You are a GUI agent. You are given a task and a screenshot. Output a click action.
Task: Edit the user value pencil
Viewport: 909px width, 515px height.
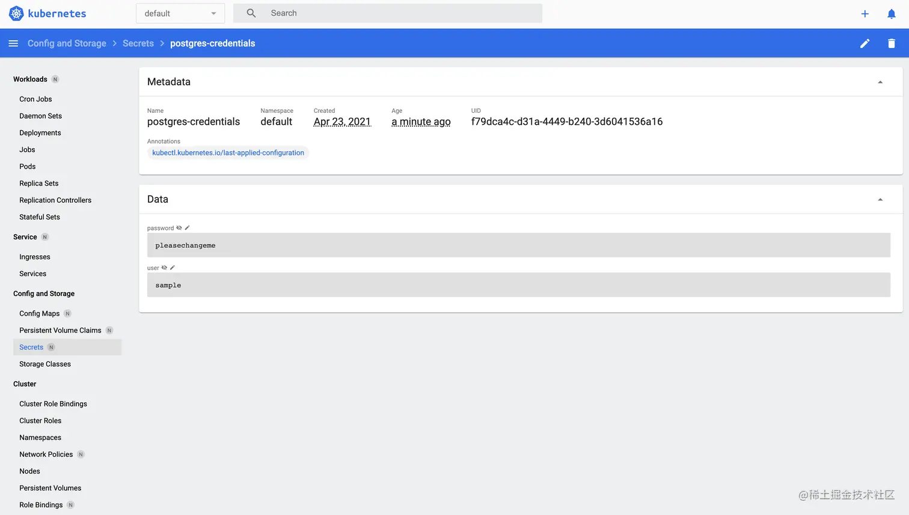(172, 268)
